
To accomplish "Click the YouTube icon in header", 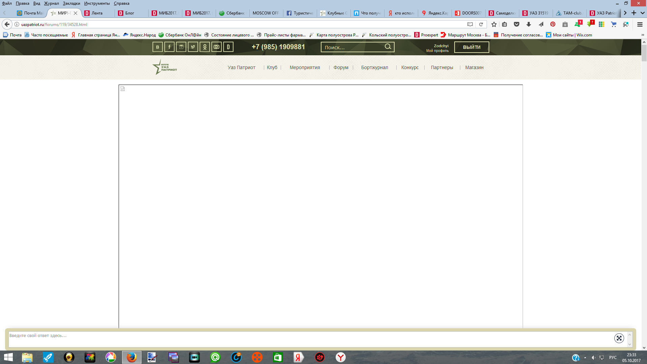I will 216,47.
